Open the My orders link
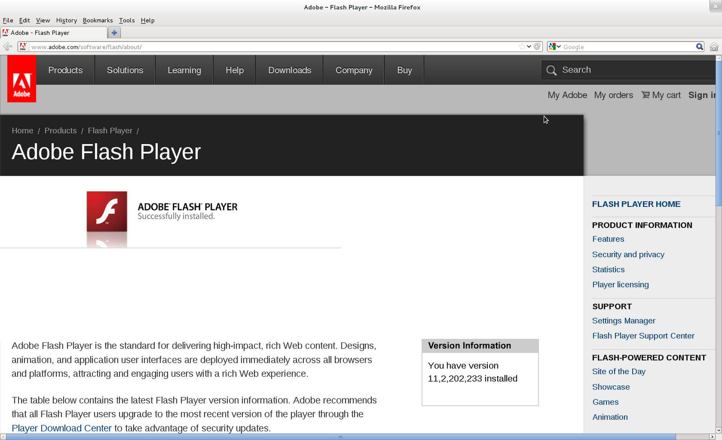Screen dimensions: 722x440 [614, 95]
